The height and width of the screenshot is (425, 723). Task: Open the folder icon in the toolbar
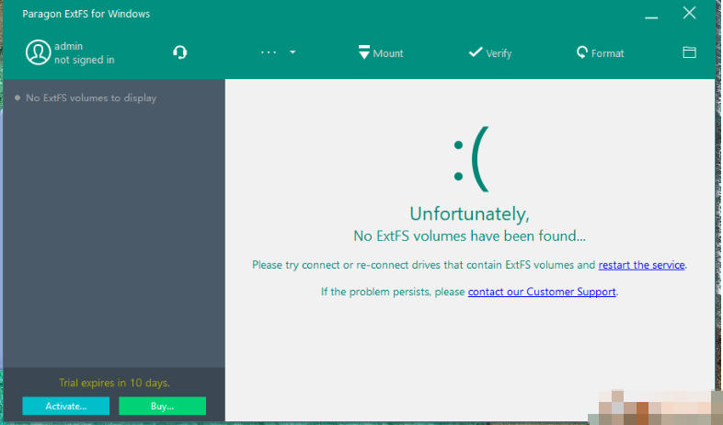[x=689, y=52]
